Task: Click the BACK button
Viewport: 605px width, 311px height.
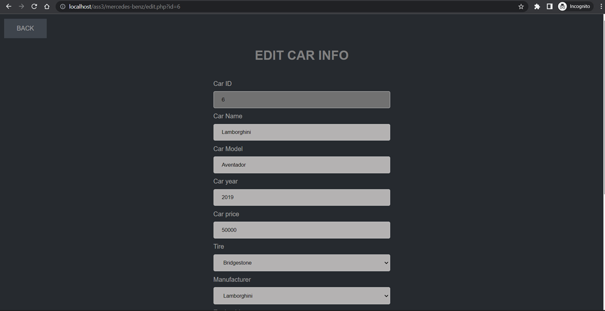Action: coord(25,28)
